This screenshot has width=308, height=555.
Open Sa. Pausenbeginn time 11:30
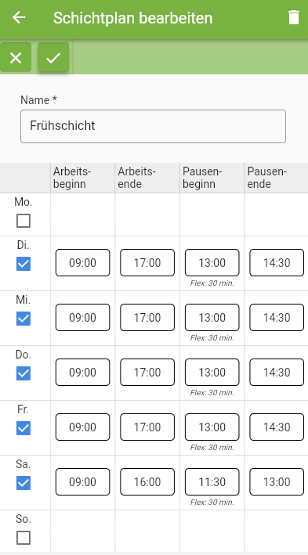pyautogui.click(x=212, y=481)
